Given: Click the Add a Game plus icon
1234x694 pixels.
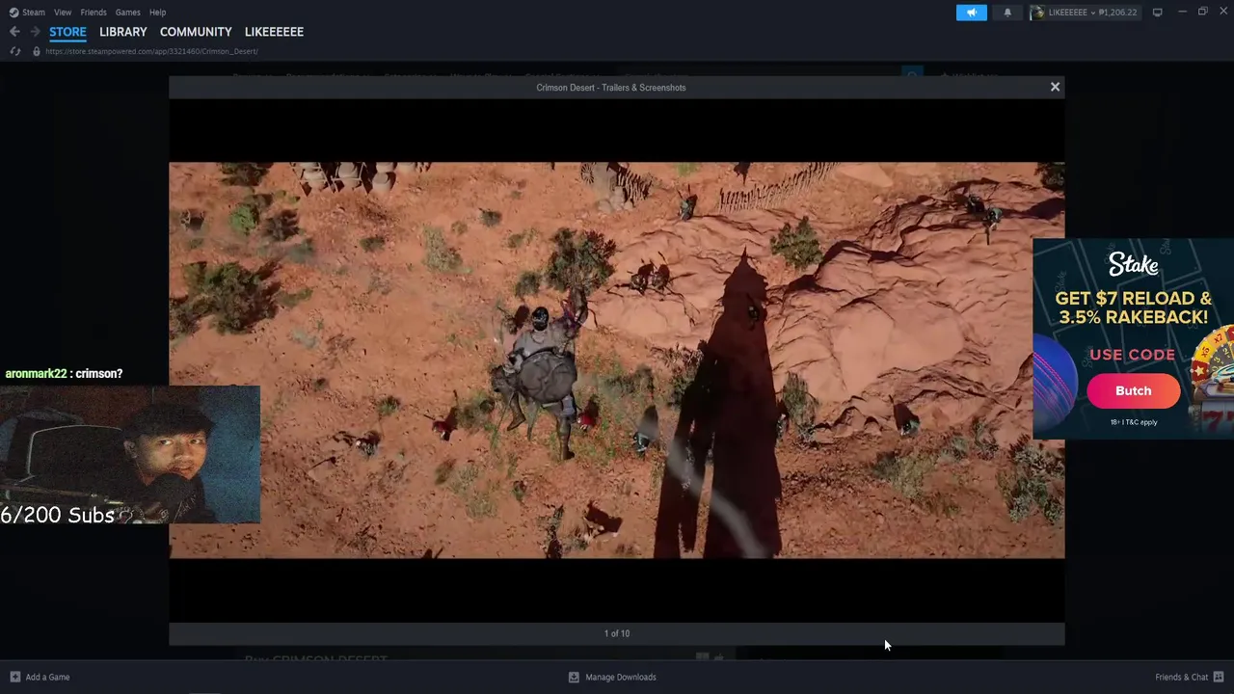Looking at the screenshot, I should click(14, 677).
